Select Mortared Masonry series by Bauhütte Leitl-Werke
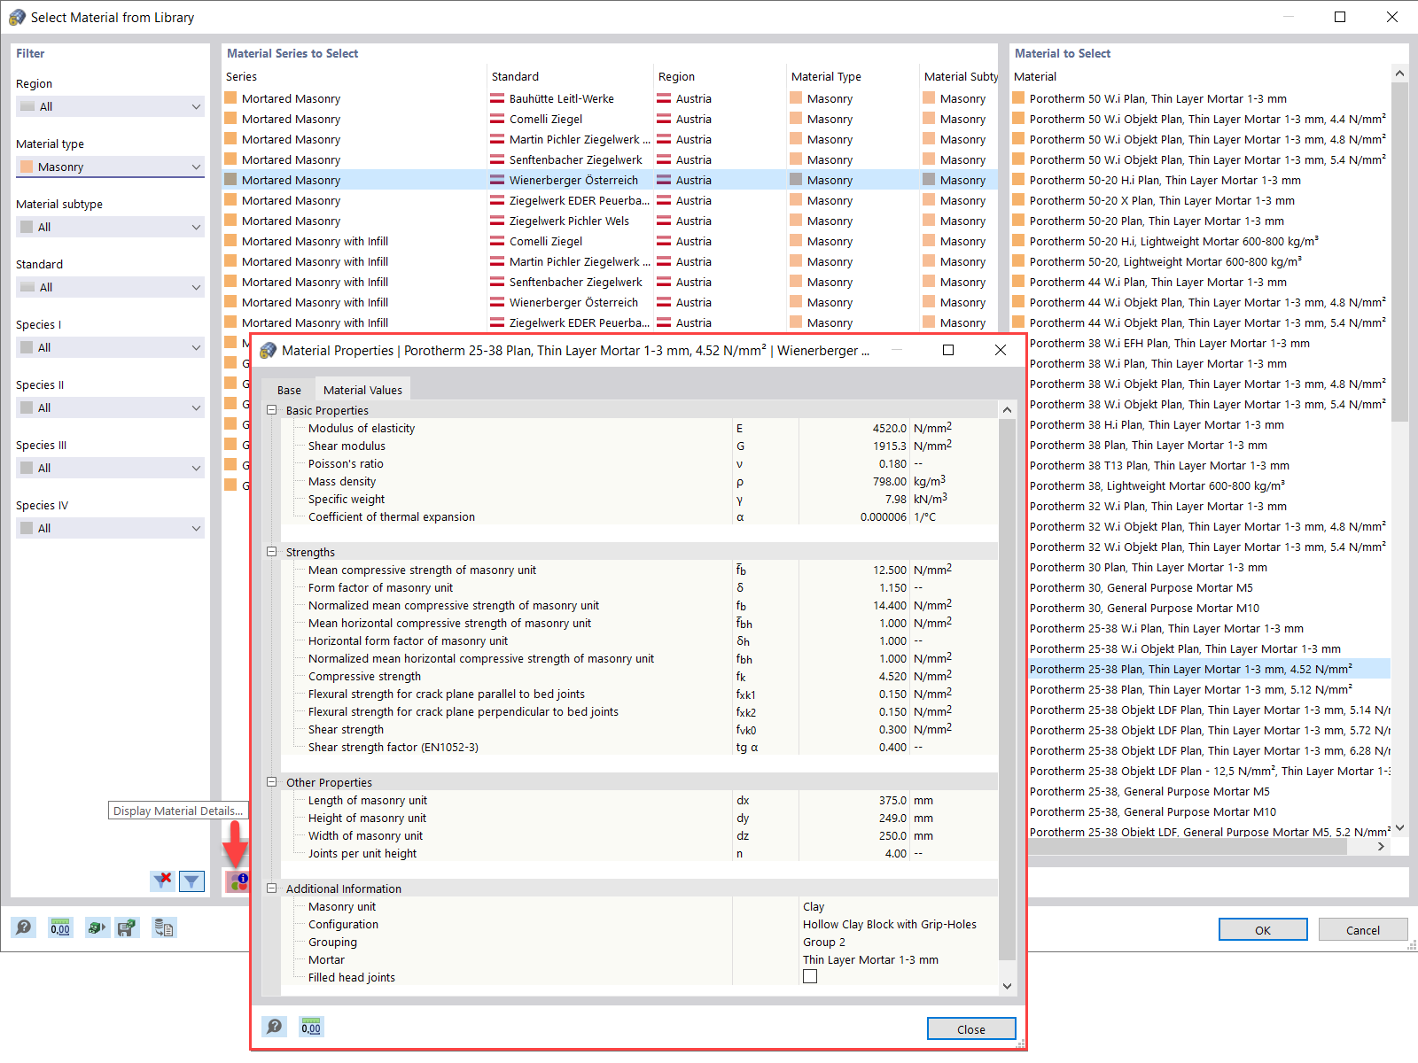This screenshot has width=1418, height=1063. 610,98
